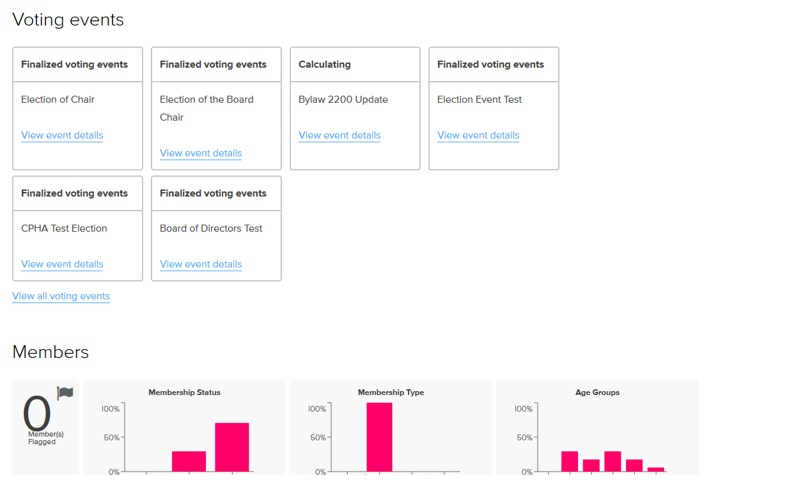This screenshot has height=485, width=812.
Task: Select the Election of Chair event card
Action: point(77,108)
